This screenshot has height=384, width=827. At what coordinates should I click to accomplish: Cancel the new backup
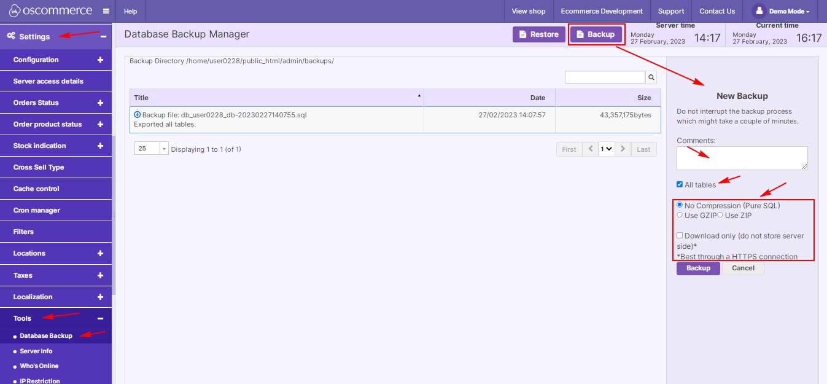pyautogui.click(x=743, y=268)
